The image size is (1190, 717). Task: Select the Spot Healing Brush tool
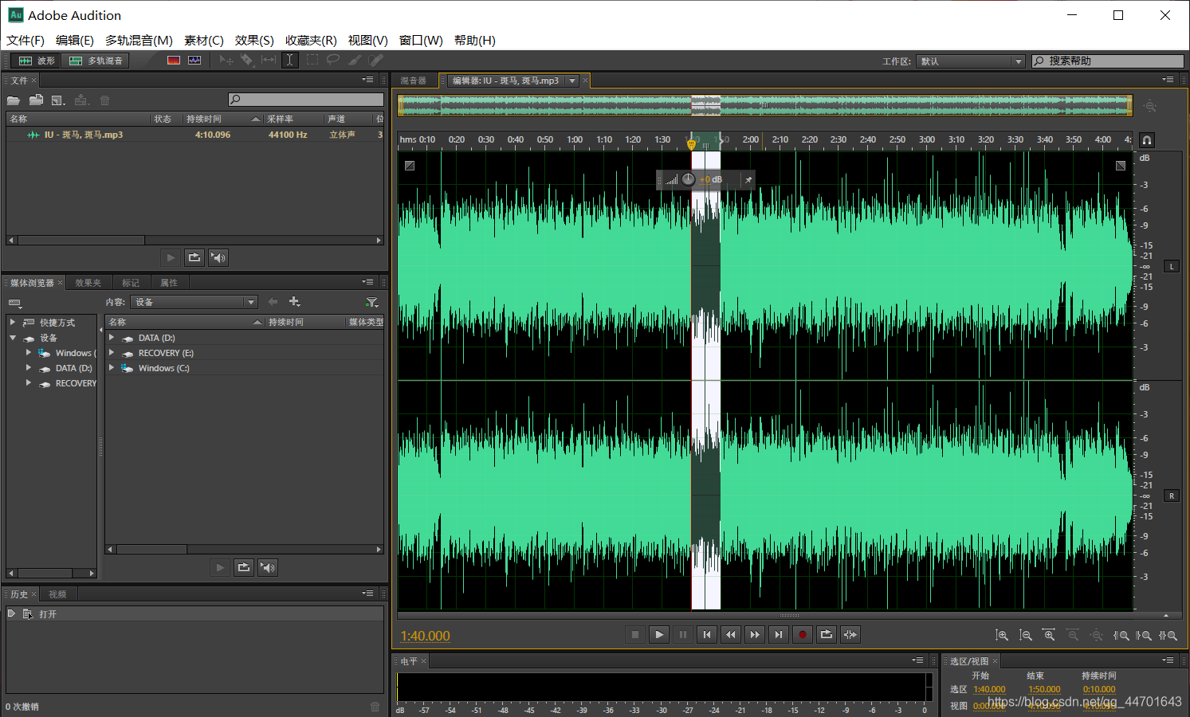pyautogui.click(x=376, y=61)
